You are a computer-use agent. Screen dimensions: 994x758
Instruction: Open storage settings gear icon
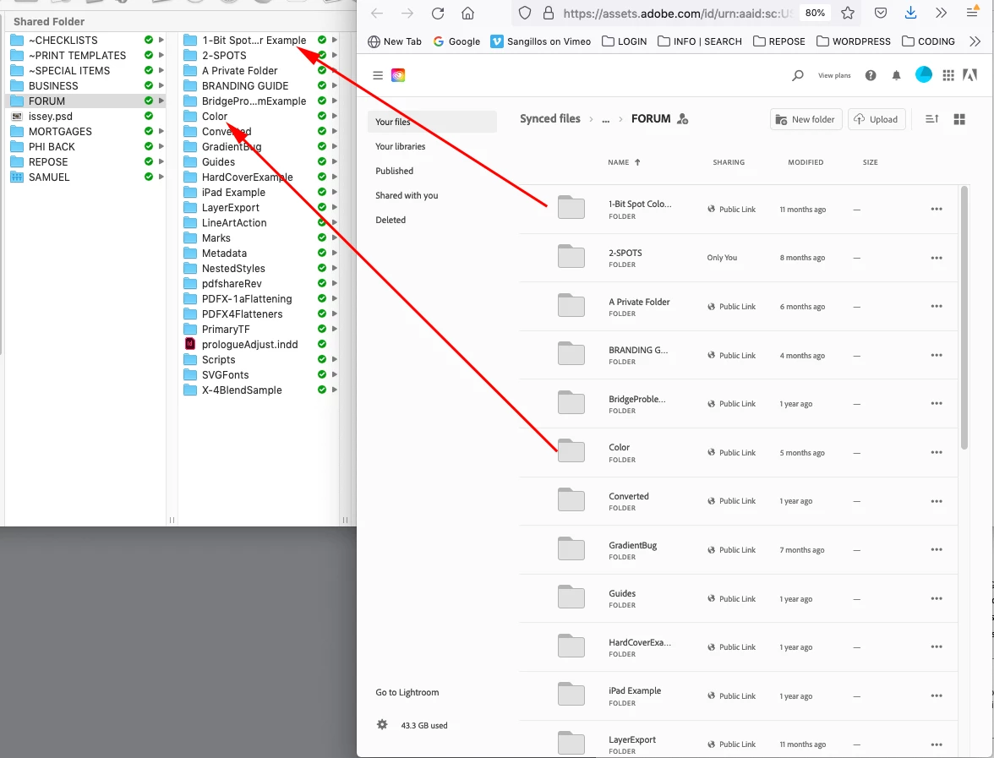(382, 724)
